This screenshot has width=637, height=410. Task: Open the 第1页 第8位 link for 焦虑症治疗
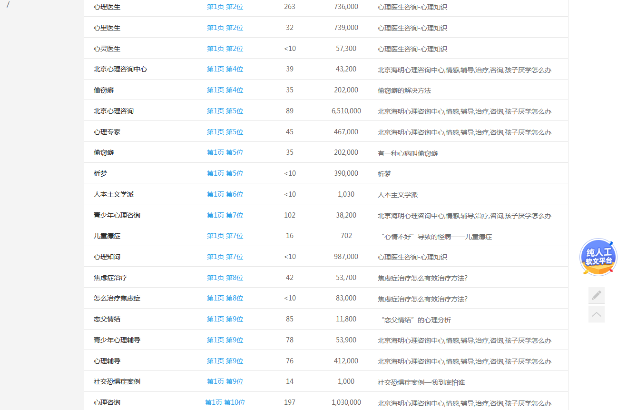[x=225, y=277]
